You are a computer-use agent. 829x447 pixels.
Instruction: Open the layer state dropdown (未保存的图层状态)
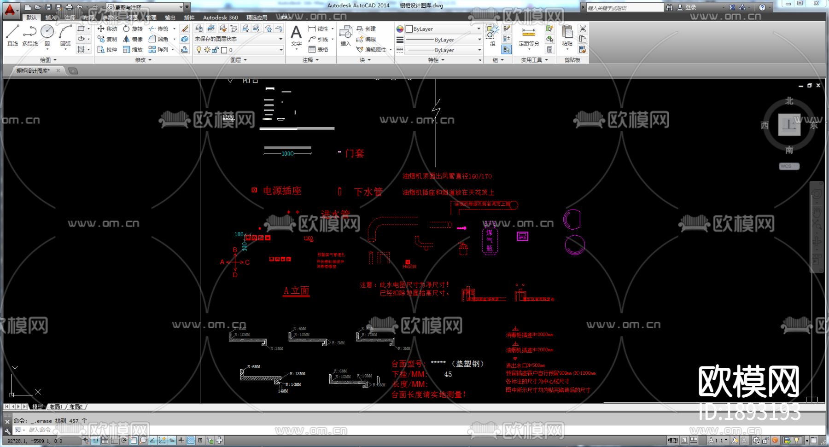point(239,39)
